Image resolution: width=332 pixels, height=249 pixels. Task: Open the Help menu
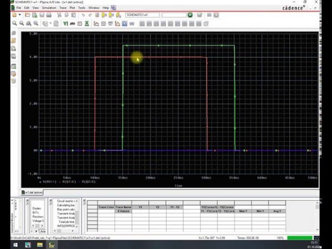(x=106, y=8)
